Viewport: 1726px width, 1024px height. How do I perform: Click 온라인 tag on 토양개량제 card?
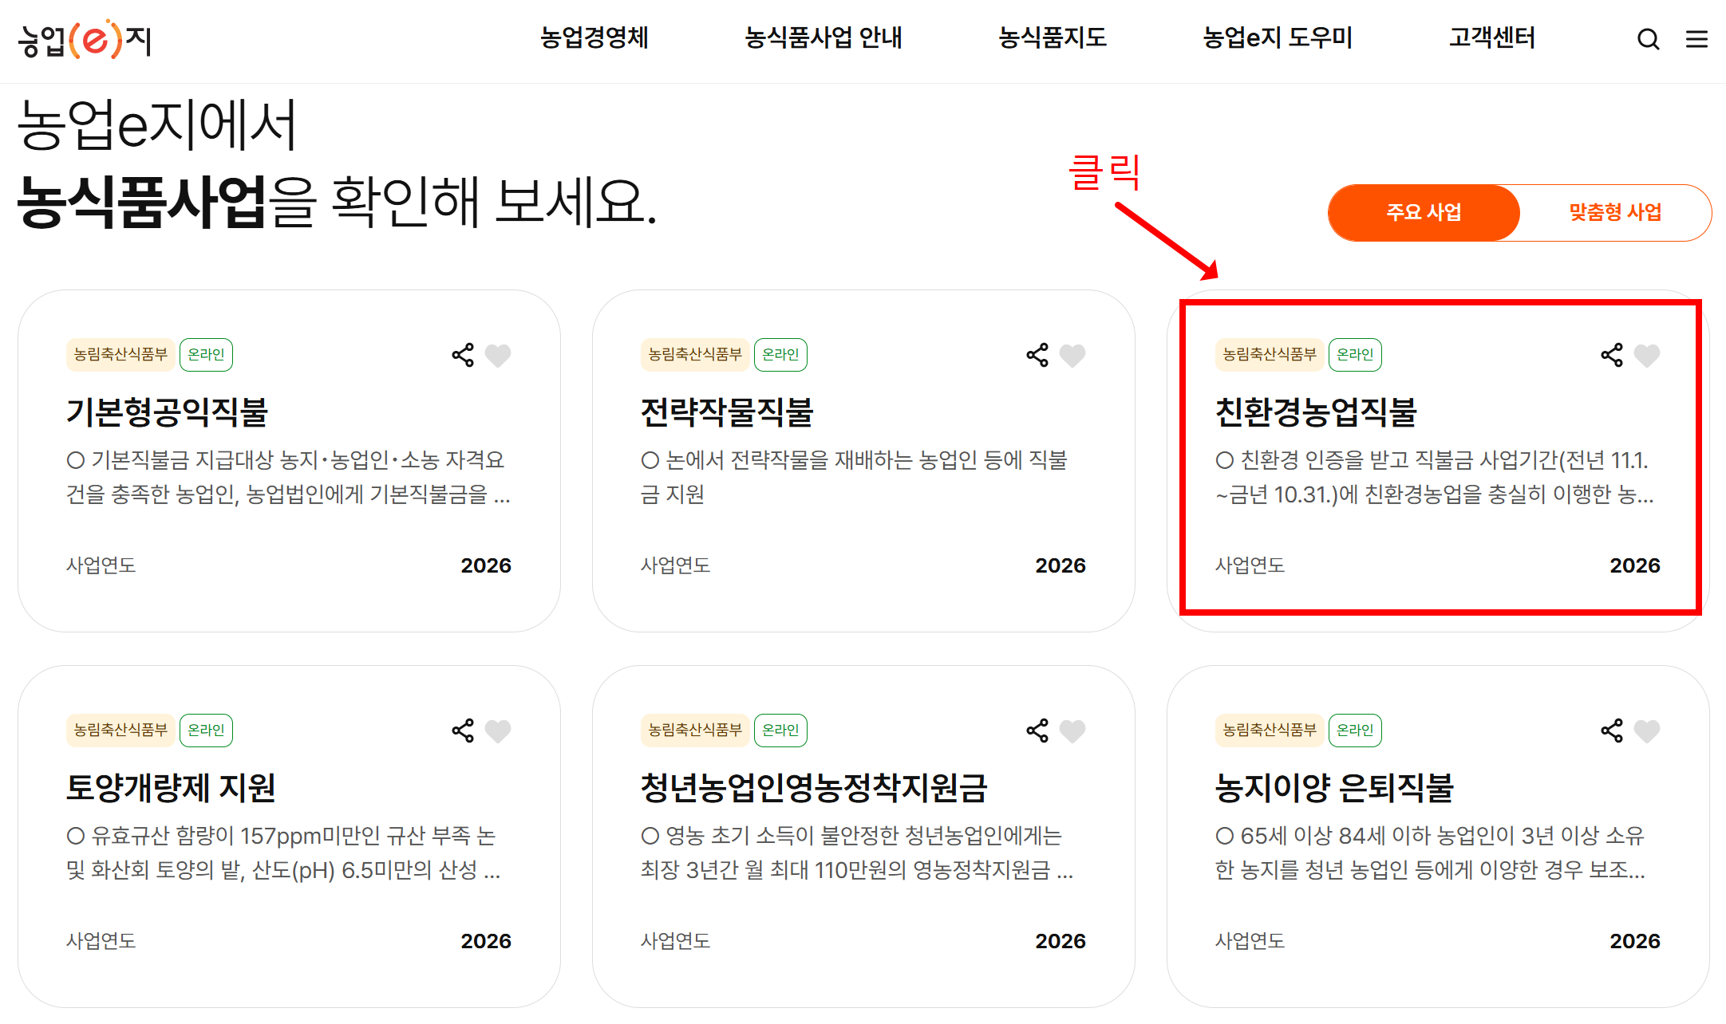(206, 730)
